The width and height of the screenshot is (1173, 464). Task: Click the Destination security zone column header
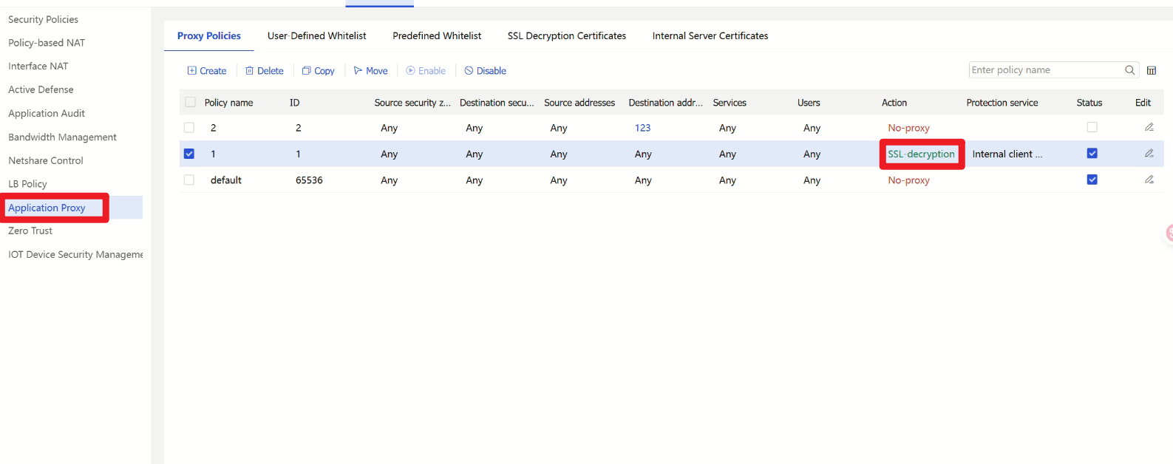497,103
